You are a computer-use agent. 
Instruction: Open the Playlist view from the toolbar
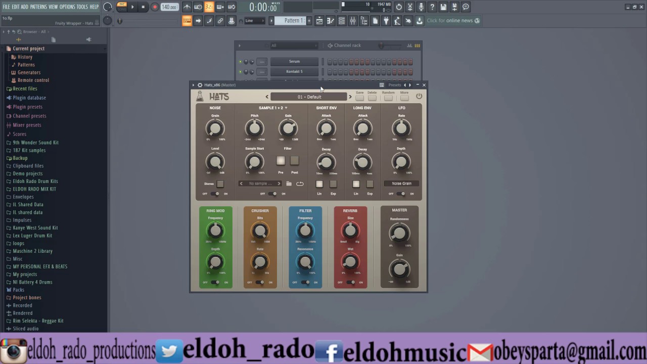click(319, 21)
